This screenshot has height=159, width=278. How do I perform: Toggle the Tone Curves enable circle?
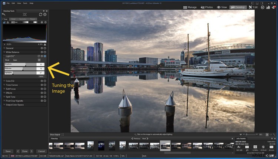[x=45, y=85]
